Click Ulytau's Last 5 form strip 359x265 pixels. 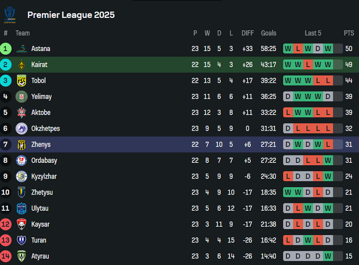click(x=313, y=208)
